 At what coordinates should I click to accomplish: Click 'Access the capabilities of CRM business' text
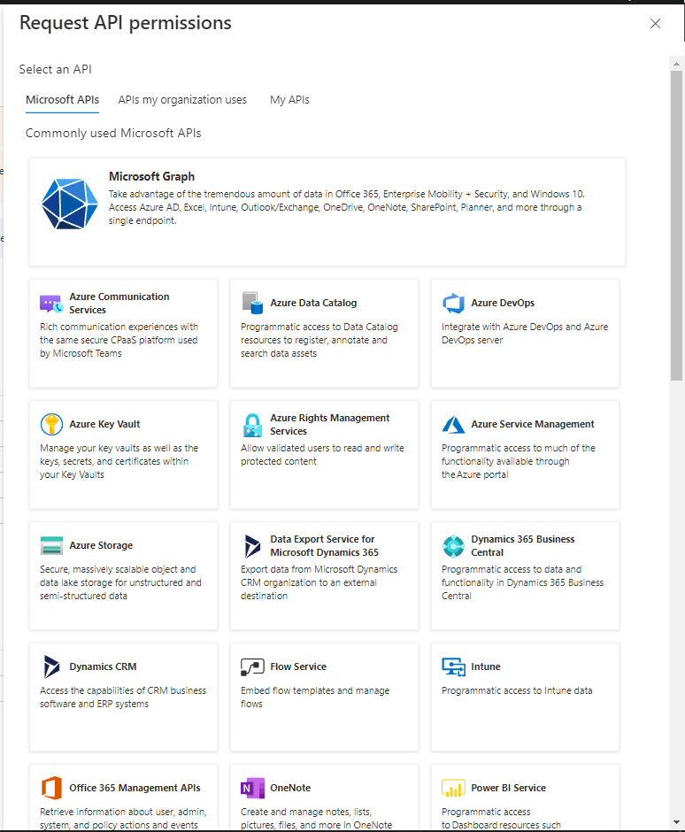click(123, 697)
